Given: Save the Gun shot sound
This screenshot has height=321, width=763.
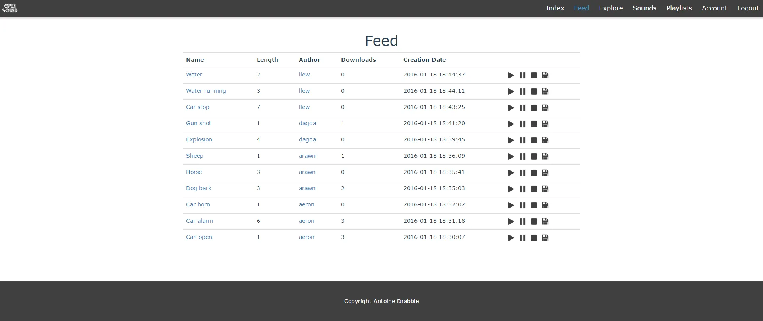Looking at the screenshot, I should pyautogui.click(x=545, y=124).
